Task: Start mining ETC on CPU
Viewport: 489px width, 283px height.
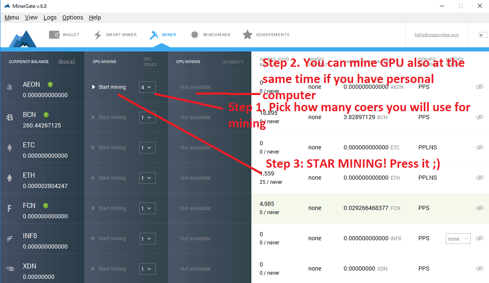Action: coord(109,148)
